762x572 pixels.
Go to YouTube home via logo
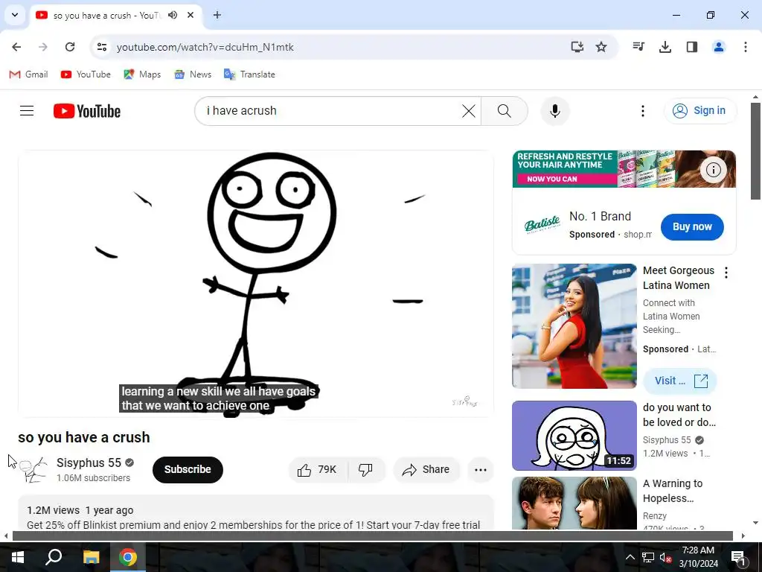87,111
